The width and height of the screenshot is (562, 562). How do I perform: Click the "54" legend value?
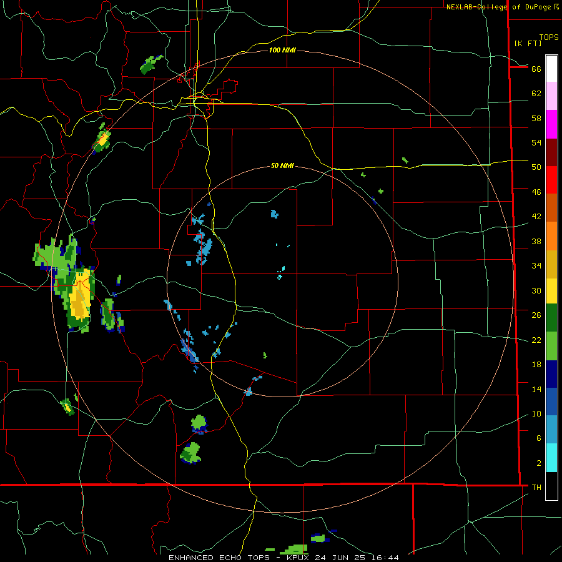click(x=536, y=142)
